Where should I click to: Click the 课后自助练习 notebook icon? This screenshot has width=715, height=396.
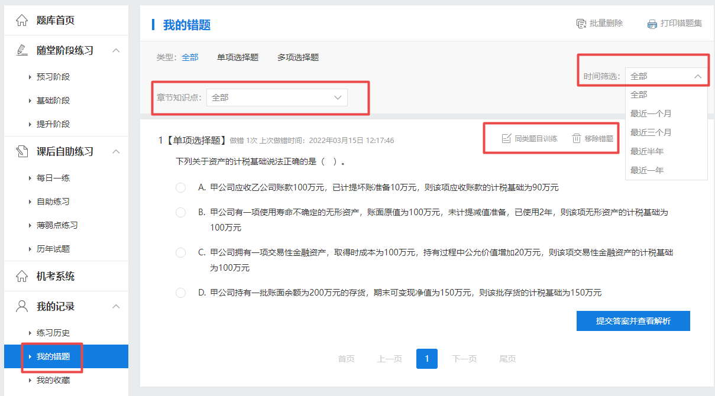click(x=22, y=151)
